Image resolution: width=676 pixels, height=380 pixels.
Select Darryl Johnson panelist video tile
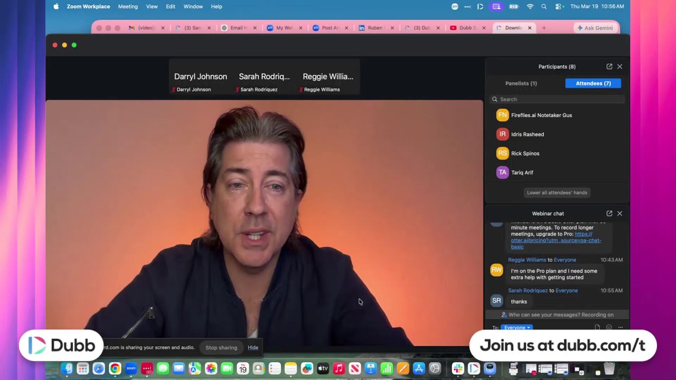201,77
